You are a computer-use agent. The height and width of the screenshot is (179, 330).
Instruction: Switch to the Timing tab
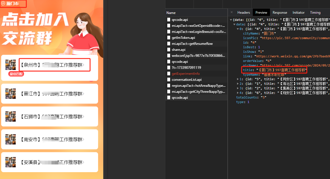[x=315, y=13]
